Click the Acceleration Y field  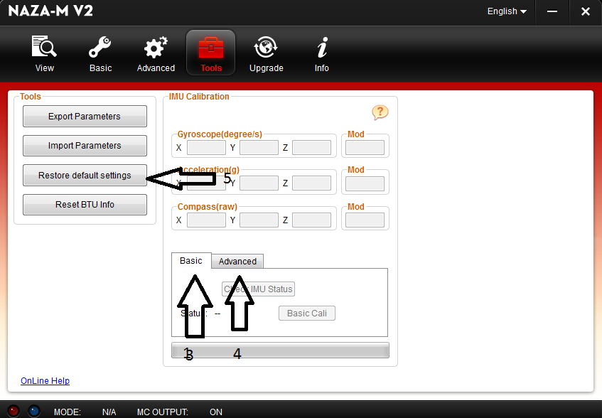point(259,183)
